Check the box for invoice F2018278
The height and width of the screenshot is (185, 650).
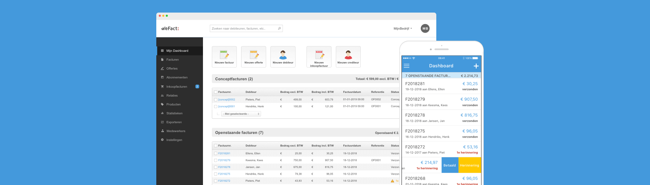pos(216,167)
